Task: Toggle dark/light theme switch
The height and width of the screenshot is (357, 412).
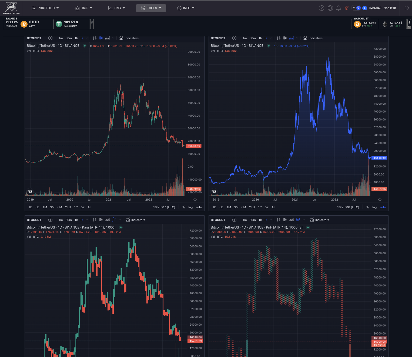Action: pyautogui.click(x=356, y=8)
